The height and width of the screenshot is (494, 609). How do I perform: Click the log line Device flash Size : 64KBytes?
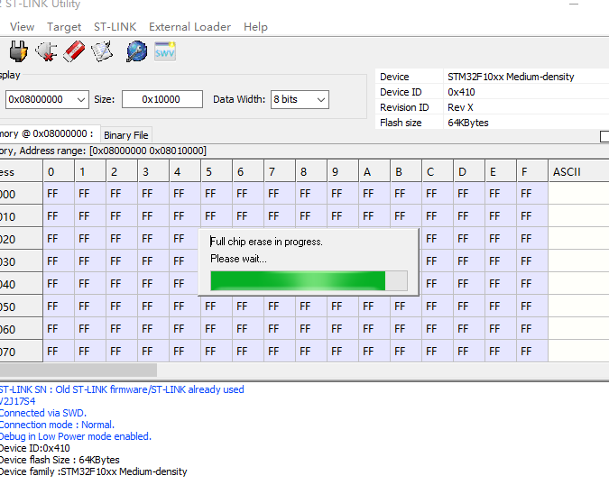[60, 460]
